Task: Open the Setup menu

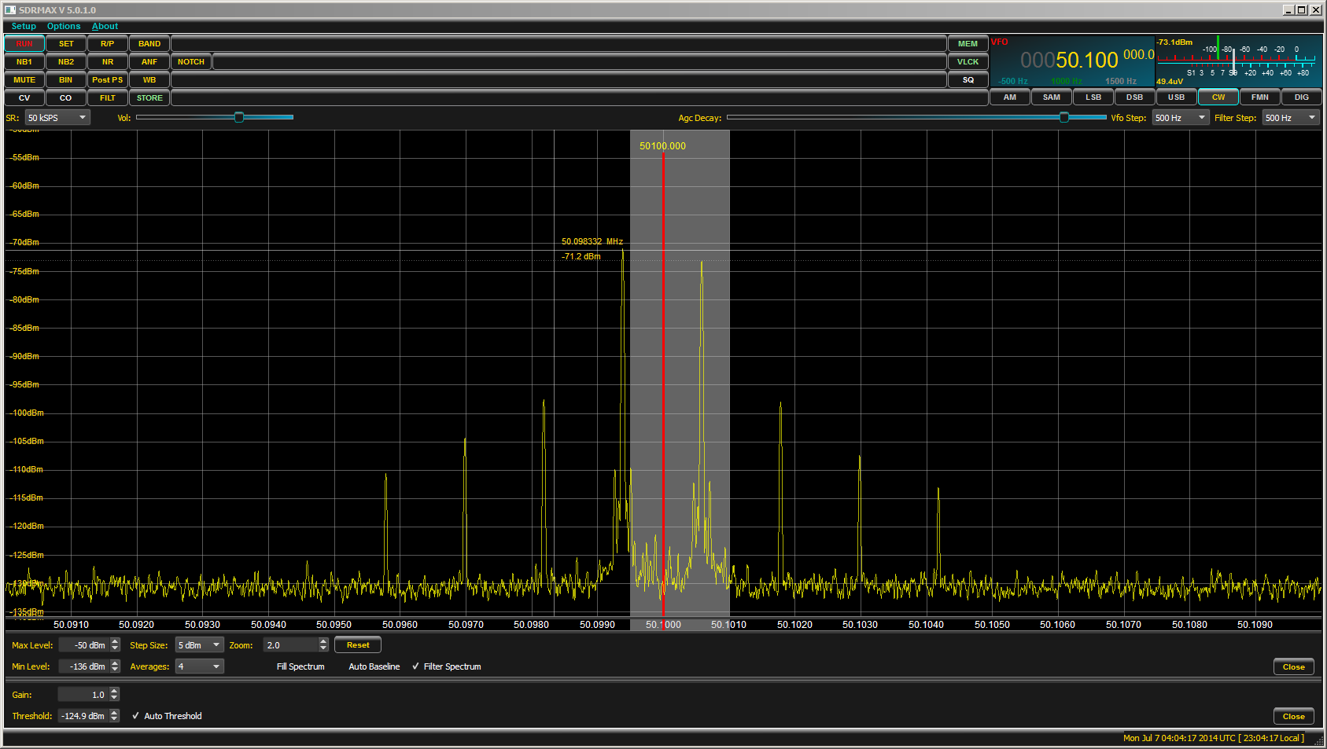Action: click(24, 26)
